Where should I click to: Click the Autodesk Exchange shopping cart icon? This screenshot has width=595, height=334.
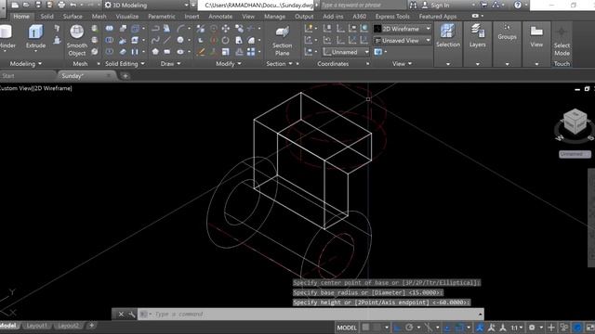[483, 5]
